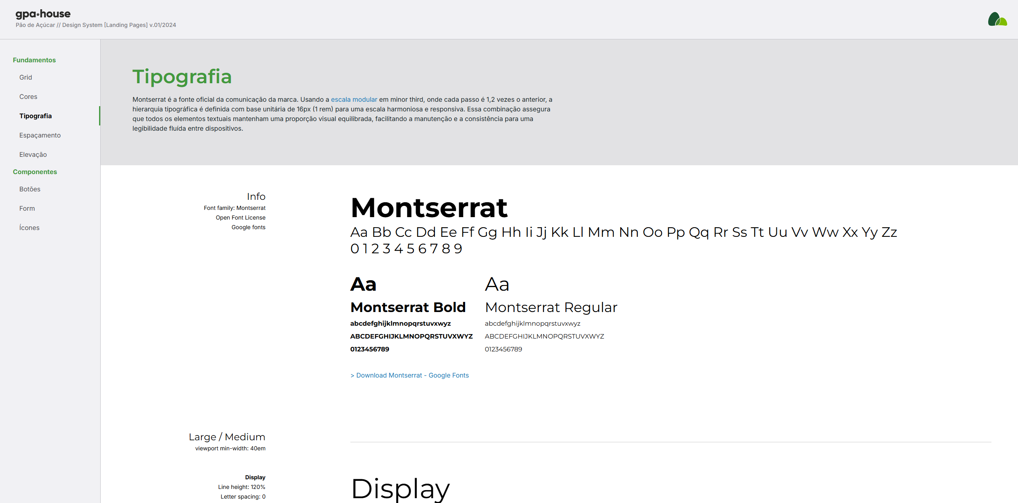1018x503 pixels.
Task: Click the Tipografia page title
Action: point(182,76)
